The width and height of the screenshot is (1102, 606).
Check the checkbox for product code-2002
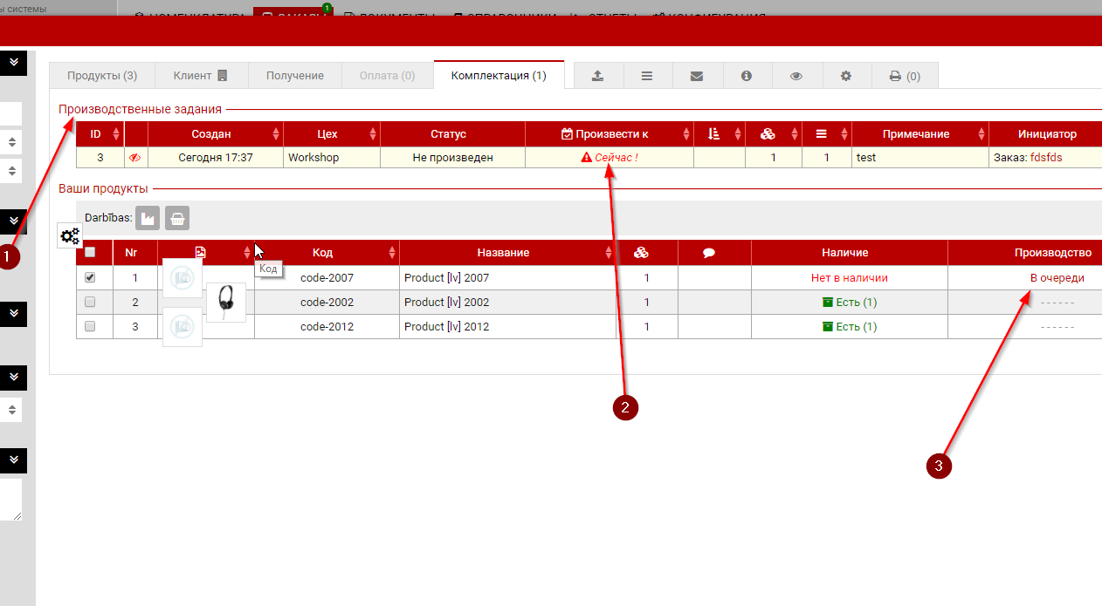90,303
